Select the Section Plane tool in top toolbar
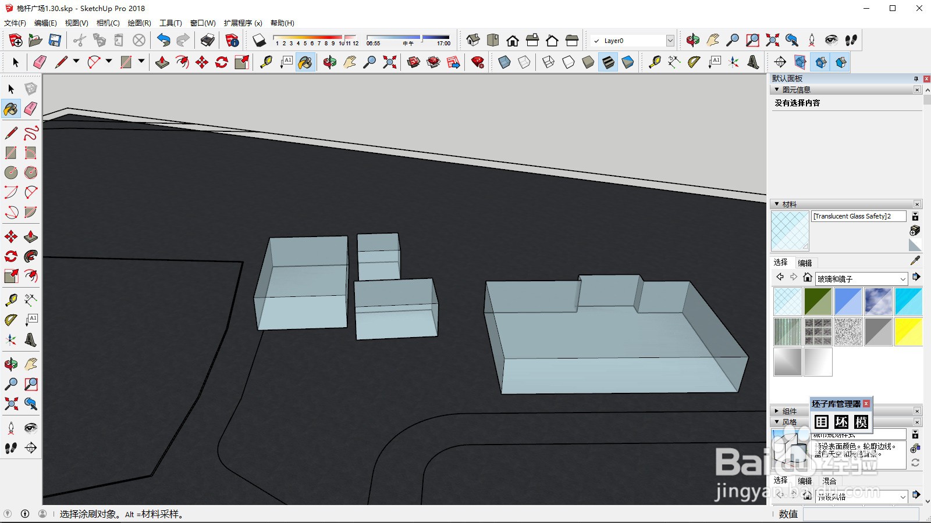Image resolution: width=931 pixels, height=523 pixels. point(780,62)
